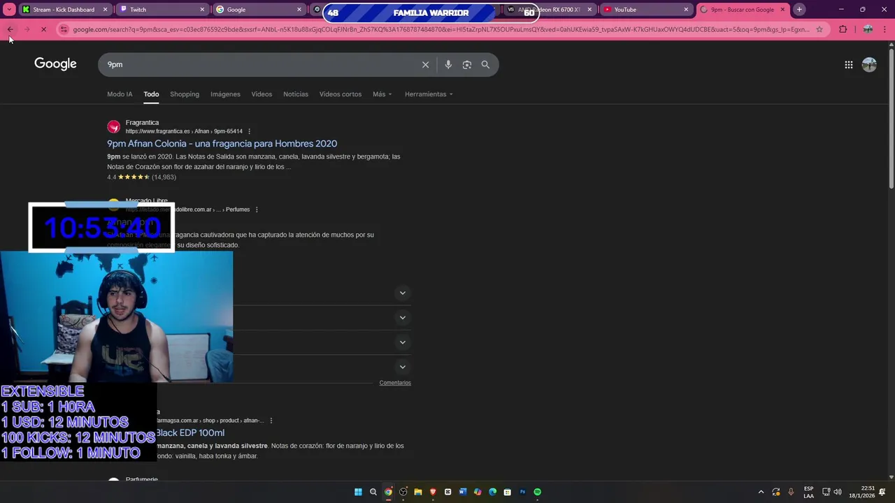Switch to Videos results
Viewport: 895px width, 503px height.
coord(262,94)
